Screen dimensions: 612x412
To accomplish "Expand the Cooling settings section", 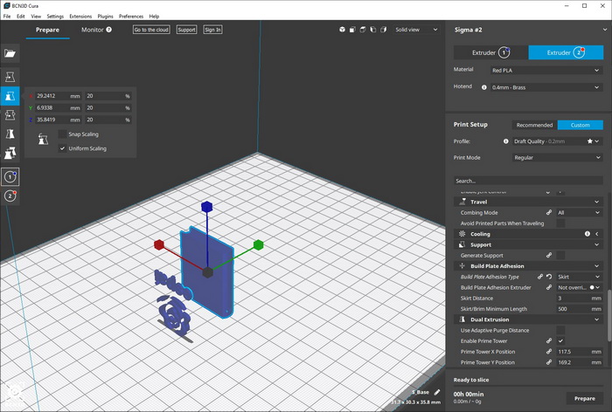I will (x=482, y=234).
